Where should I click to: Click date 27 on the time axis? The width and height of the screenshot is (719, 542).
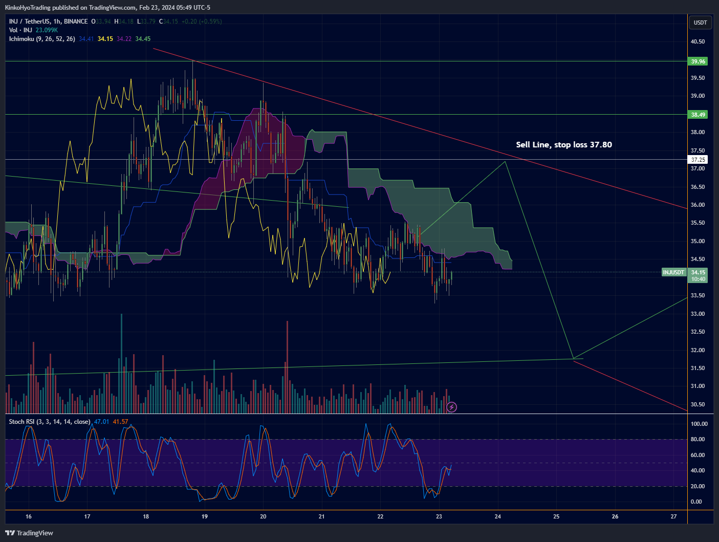click(x=673, y=517)
